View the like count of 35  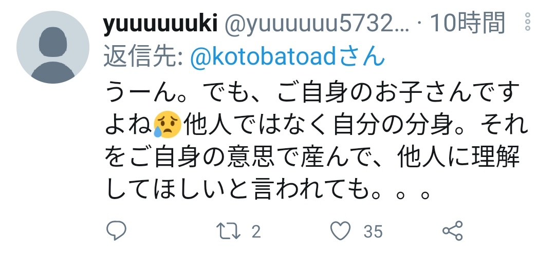coord(373,232)
